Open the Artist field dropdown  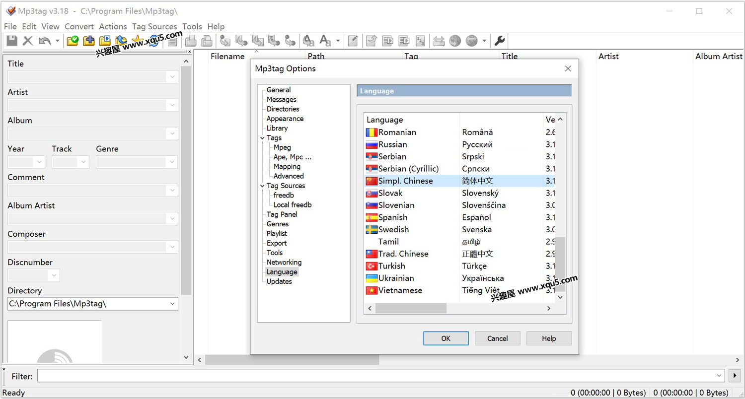[x=172, y=105]
